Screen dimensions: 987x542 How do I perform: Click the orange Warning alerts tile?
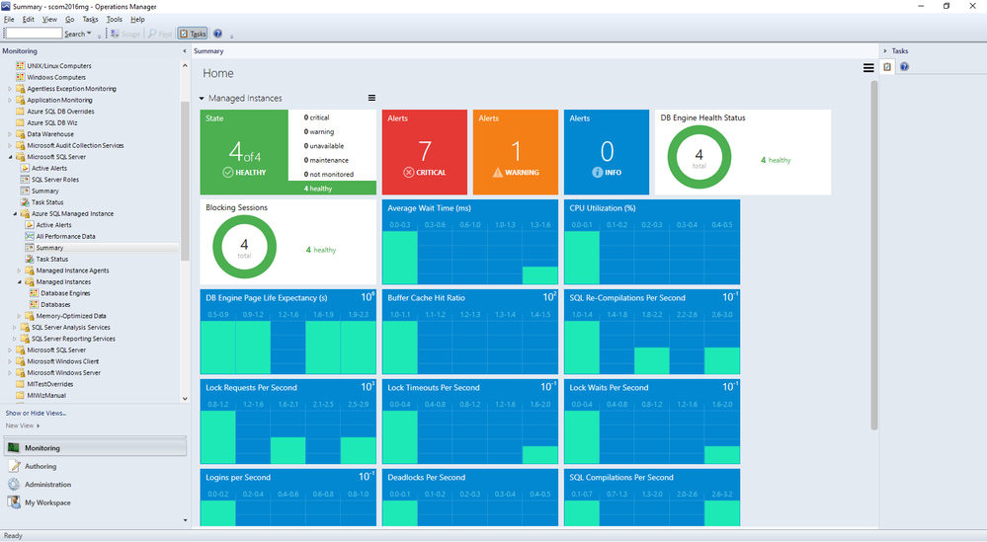coord(516,152)
